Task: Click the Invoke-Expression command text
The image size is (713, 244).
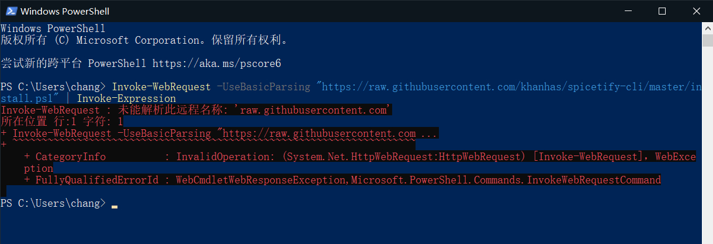Action: 126,98
